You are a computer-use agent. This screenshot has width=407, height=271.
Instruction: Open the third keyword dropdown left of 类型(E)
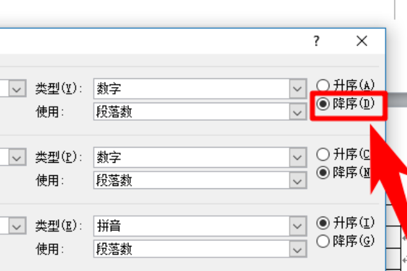pos(16,225)
